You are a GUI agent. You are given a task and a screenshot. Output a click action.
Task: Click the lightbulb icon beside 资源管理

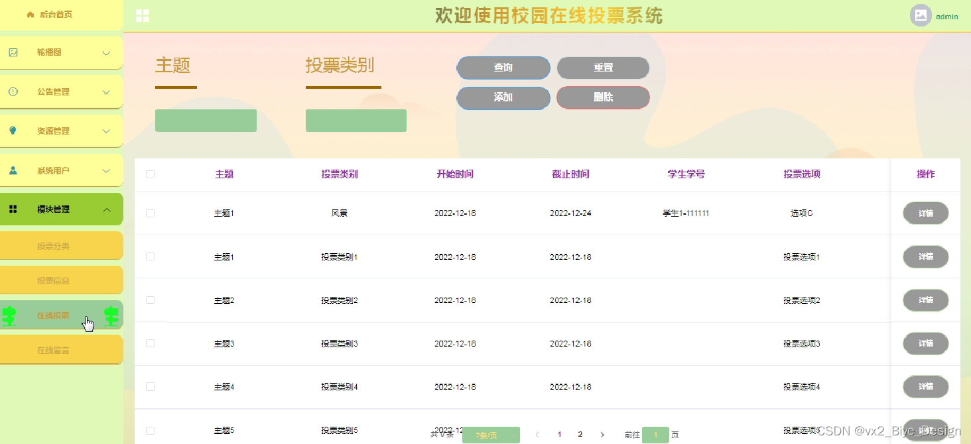point(13,131)
